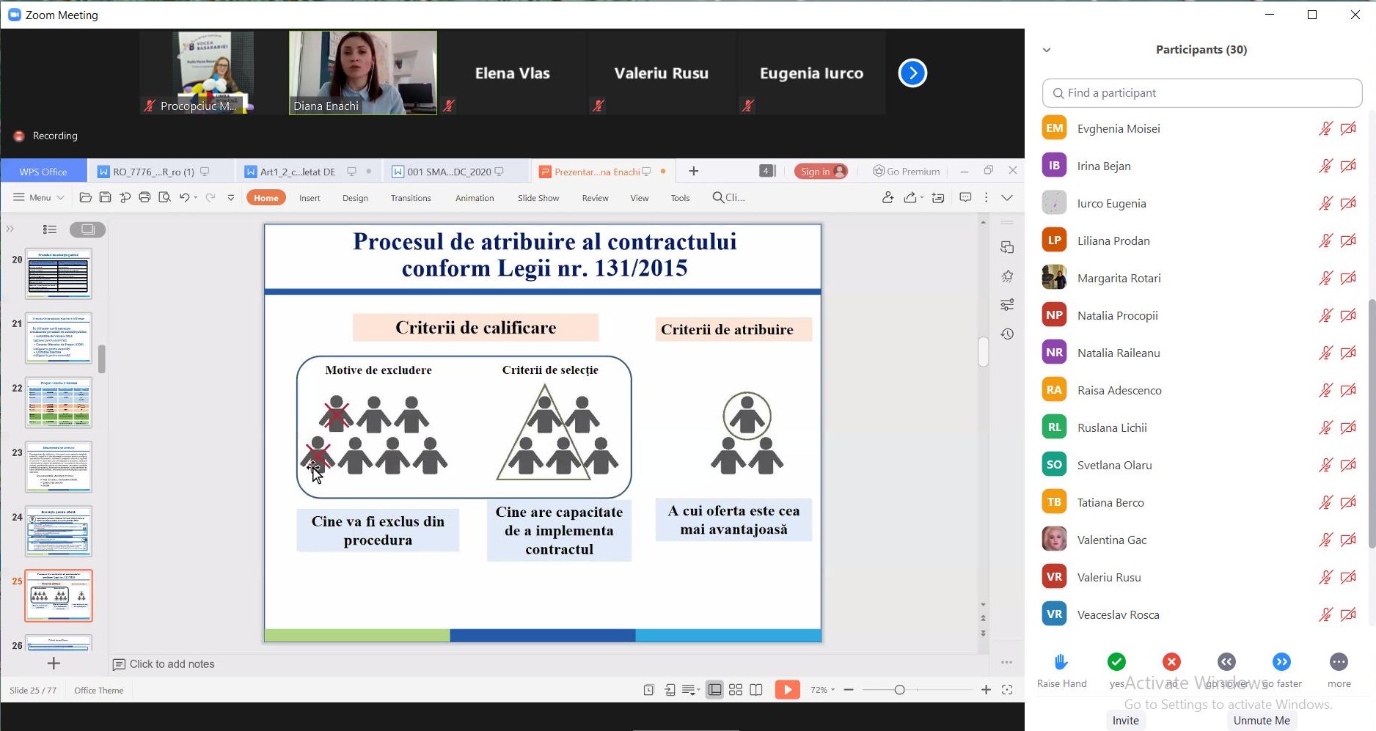The image size is (1376, 731).
Task: Undo the last action in WPS
Action: click(185, 197)
